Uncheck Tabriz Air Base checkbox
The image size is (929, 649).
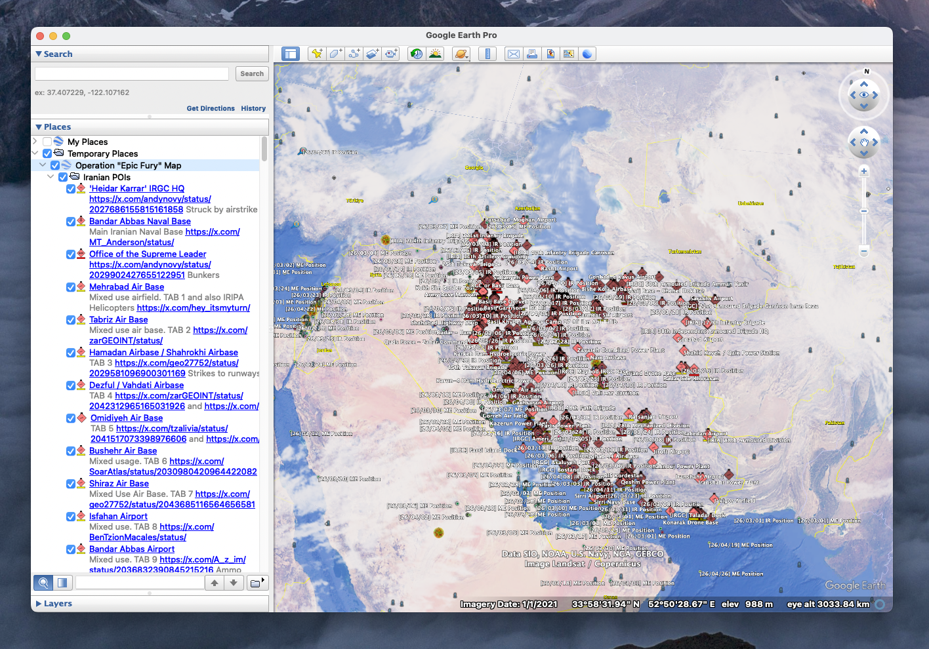tap(71, 320)
